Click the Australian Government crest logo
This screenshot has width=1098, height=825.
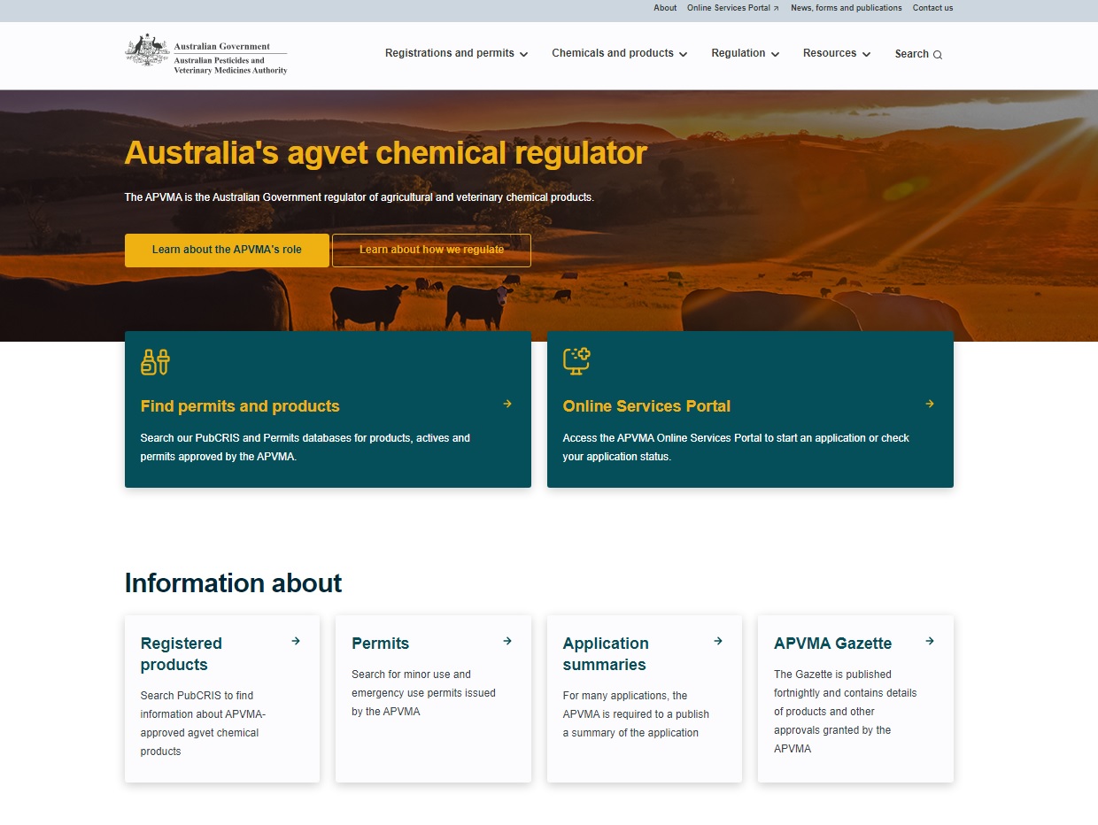pos(147,52)
